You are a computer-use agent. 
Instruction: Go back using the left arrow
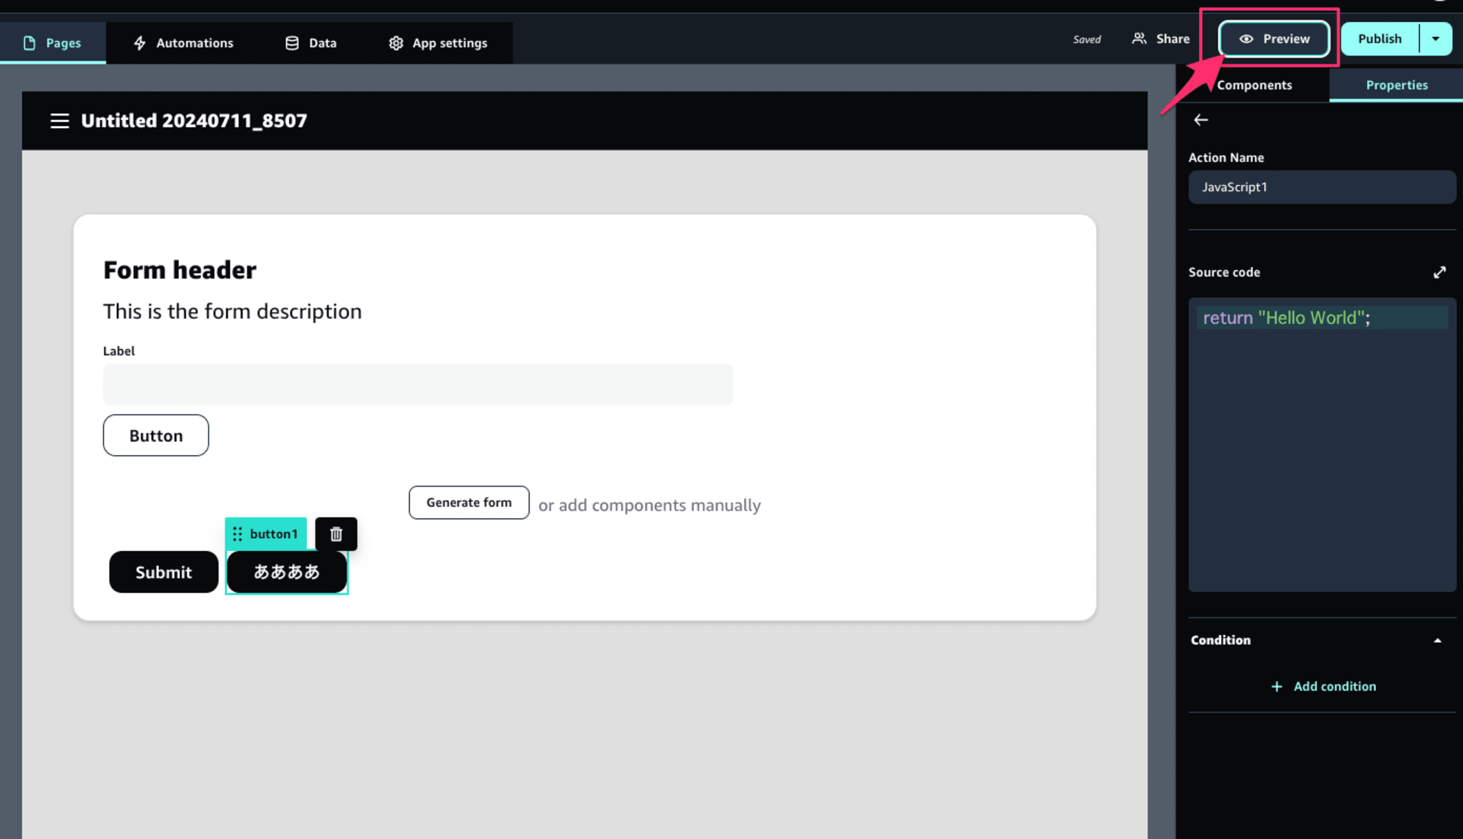pos(1200,120)
